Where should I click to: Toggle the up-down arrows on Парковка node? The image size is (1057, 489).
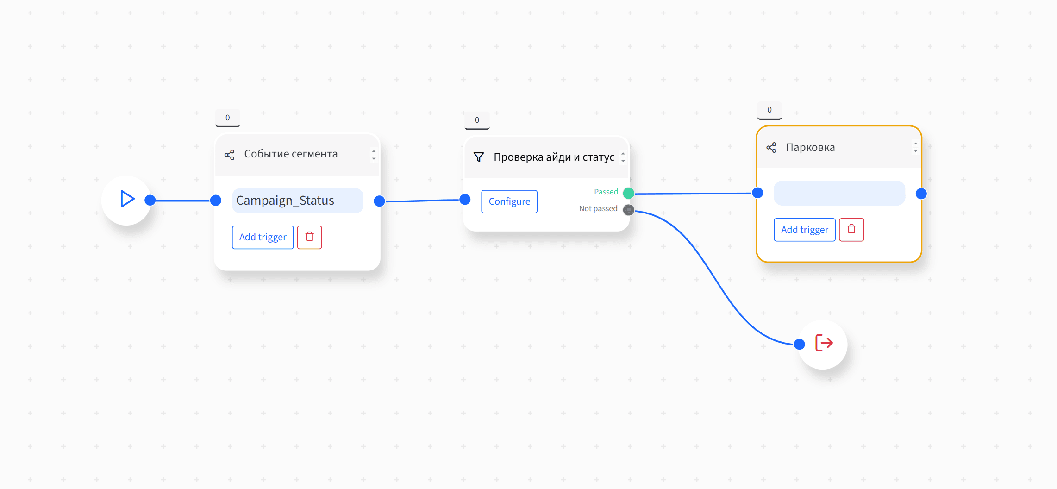pyautogui.click(x=915, y=147)
